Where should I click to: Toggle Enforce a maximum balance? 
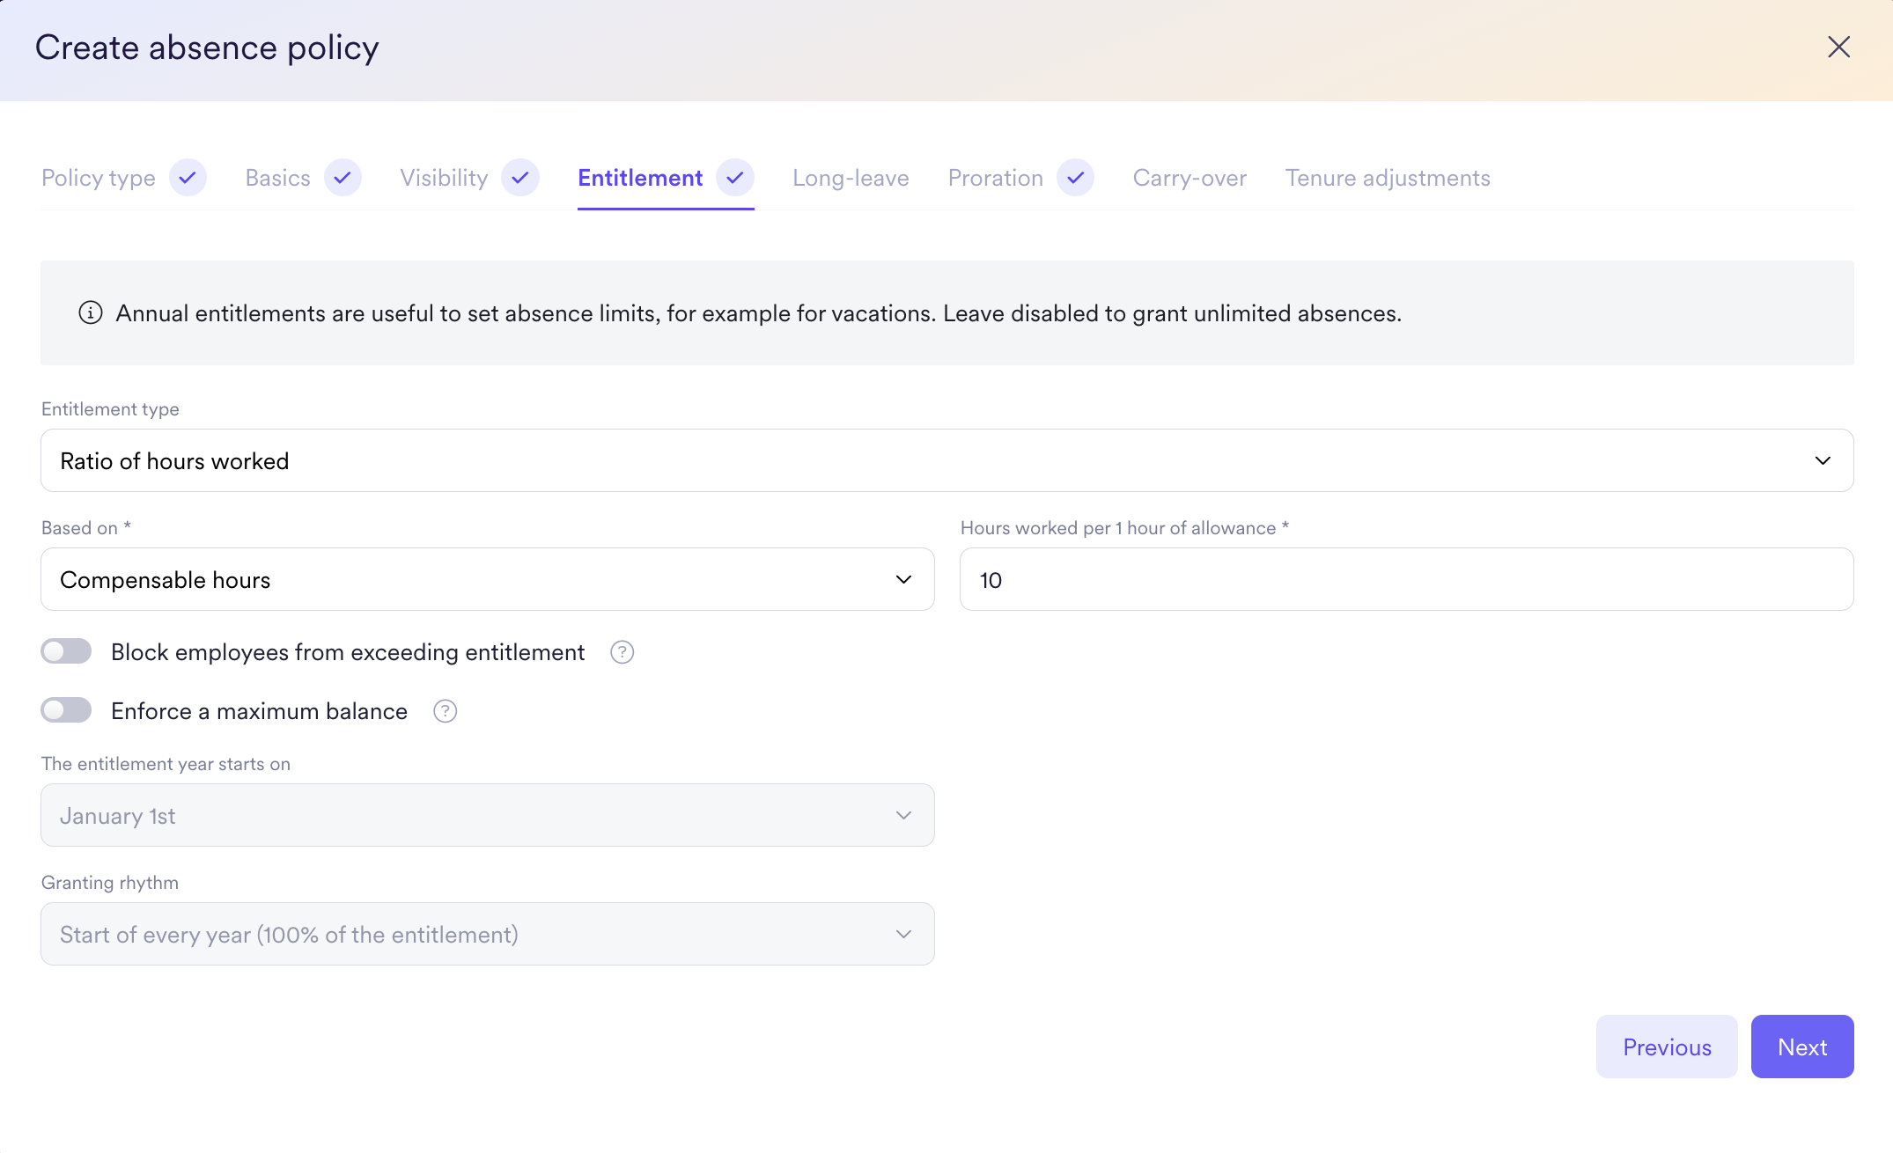[67, 710]
